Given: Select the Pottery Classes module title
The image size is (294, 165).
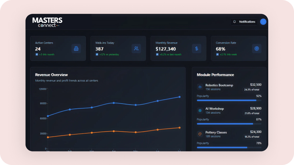Looking at the screenshot, I should [216, 132].
